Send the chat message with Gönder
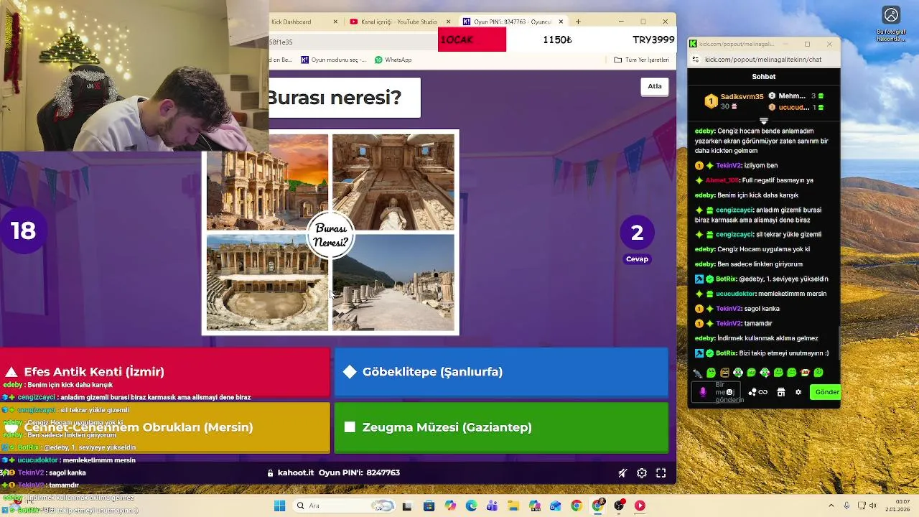919x517 pixels. pyautogui.click(x=826, y=392)
